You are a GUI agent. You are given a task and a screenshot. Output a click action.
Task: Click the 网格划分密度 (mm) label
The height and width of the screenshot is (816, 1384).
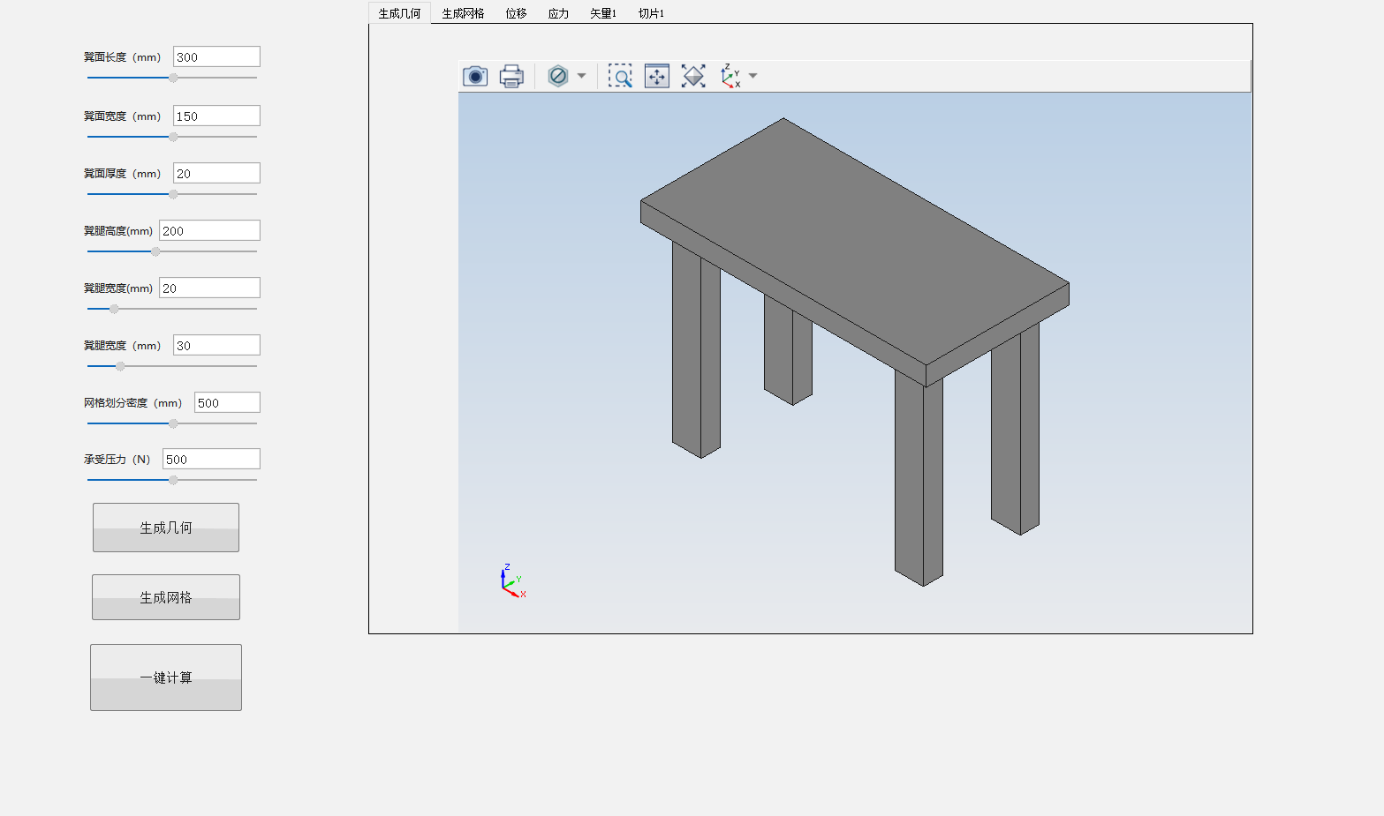click(x=132, y=403)
